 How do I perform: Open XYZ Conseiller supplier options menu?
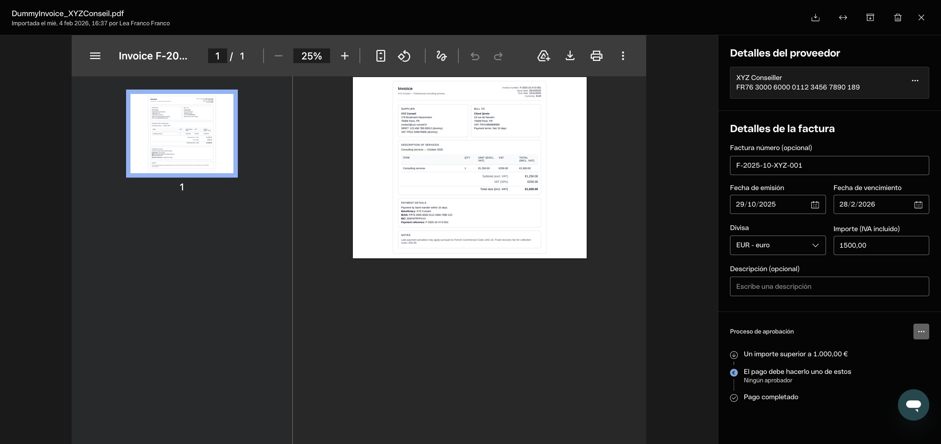pos(915,81)
